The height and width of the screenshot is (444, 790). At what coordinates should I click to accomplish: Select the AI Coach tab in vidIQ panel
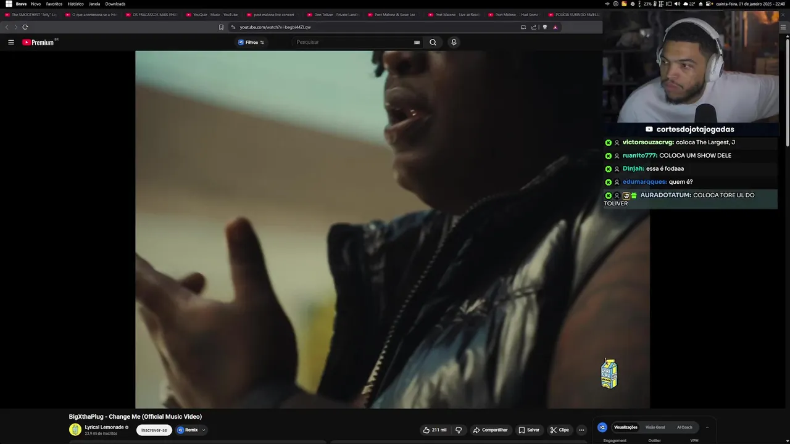click(x=684, y=427)
